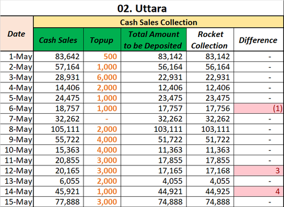Select the '6-May' date cell

tap(16, 109)
